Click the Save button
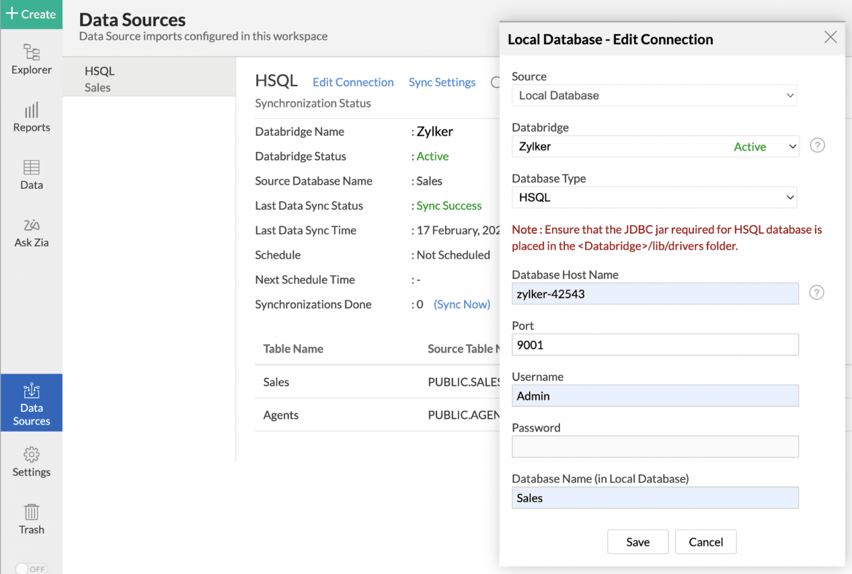This screenshot has height=574, width=852. click(x=637, y=542)
